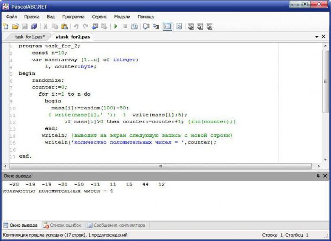The height and width of the screenshot is (241, 331).
Task: Click the 'randomize;' code line
Action: [48, 80]
